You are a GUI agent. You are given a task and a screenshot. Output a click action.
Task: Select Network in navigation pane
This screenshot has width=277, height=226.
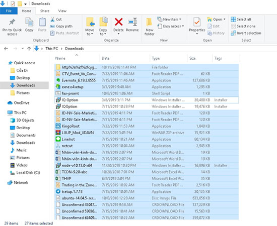(x=18, y=182)
